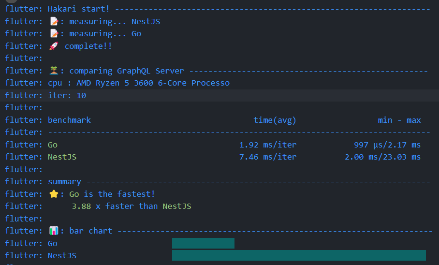This screenshot has width=439, height=265.
Task: Click the 'Go' label in bar chart
Action: click(x=53, y=243)
